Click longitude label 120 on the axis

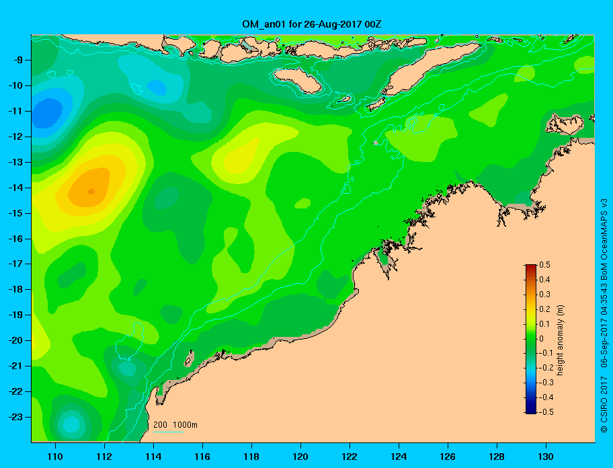(300, 457)
